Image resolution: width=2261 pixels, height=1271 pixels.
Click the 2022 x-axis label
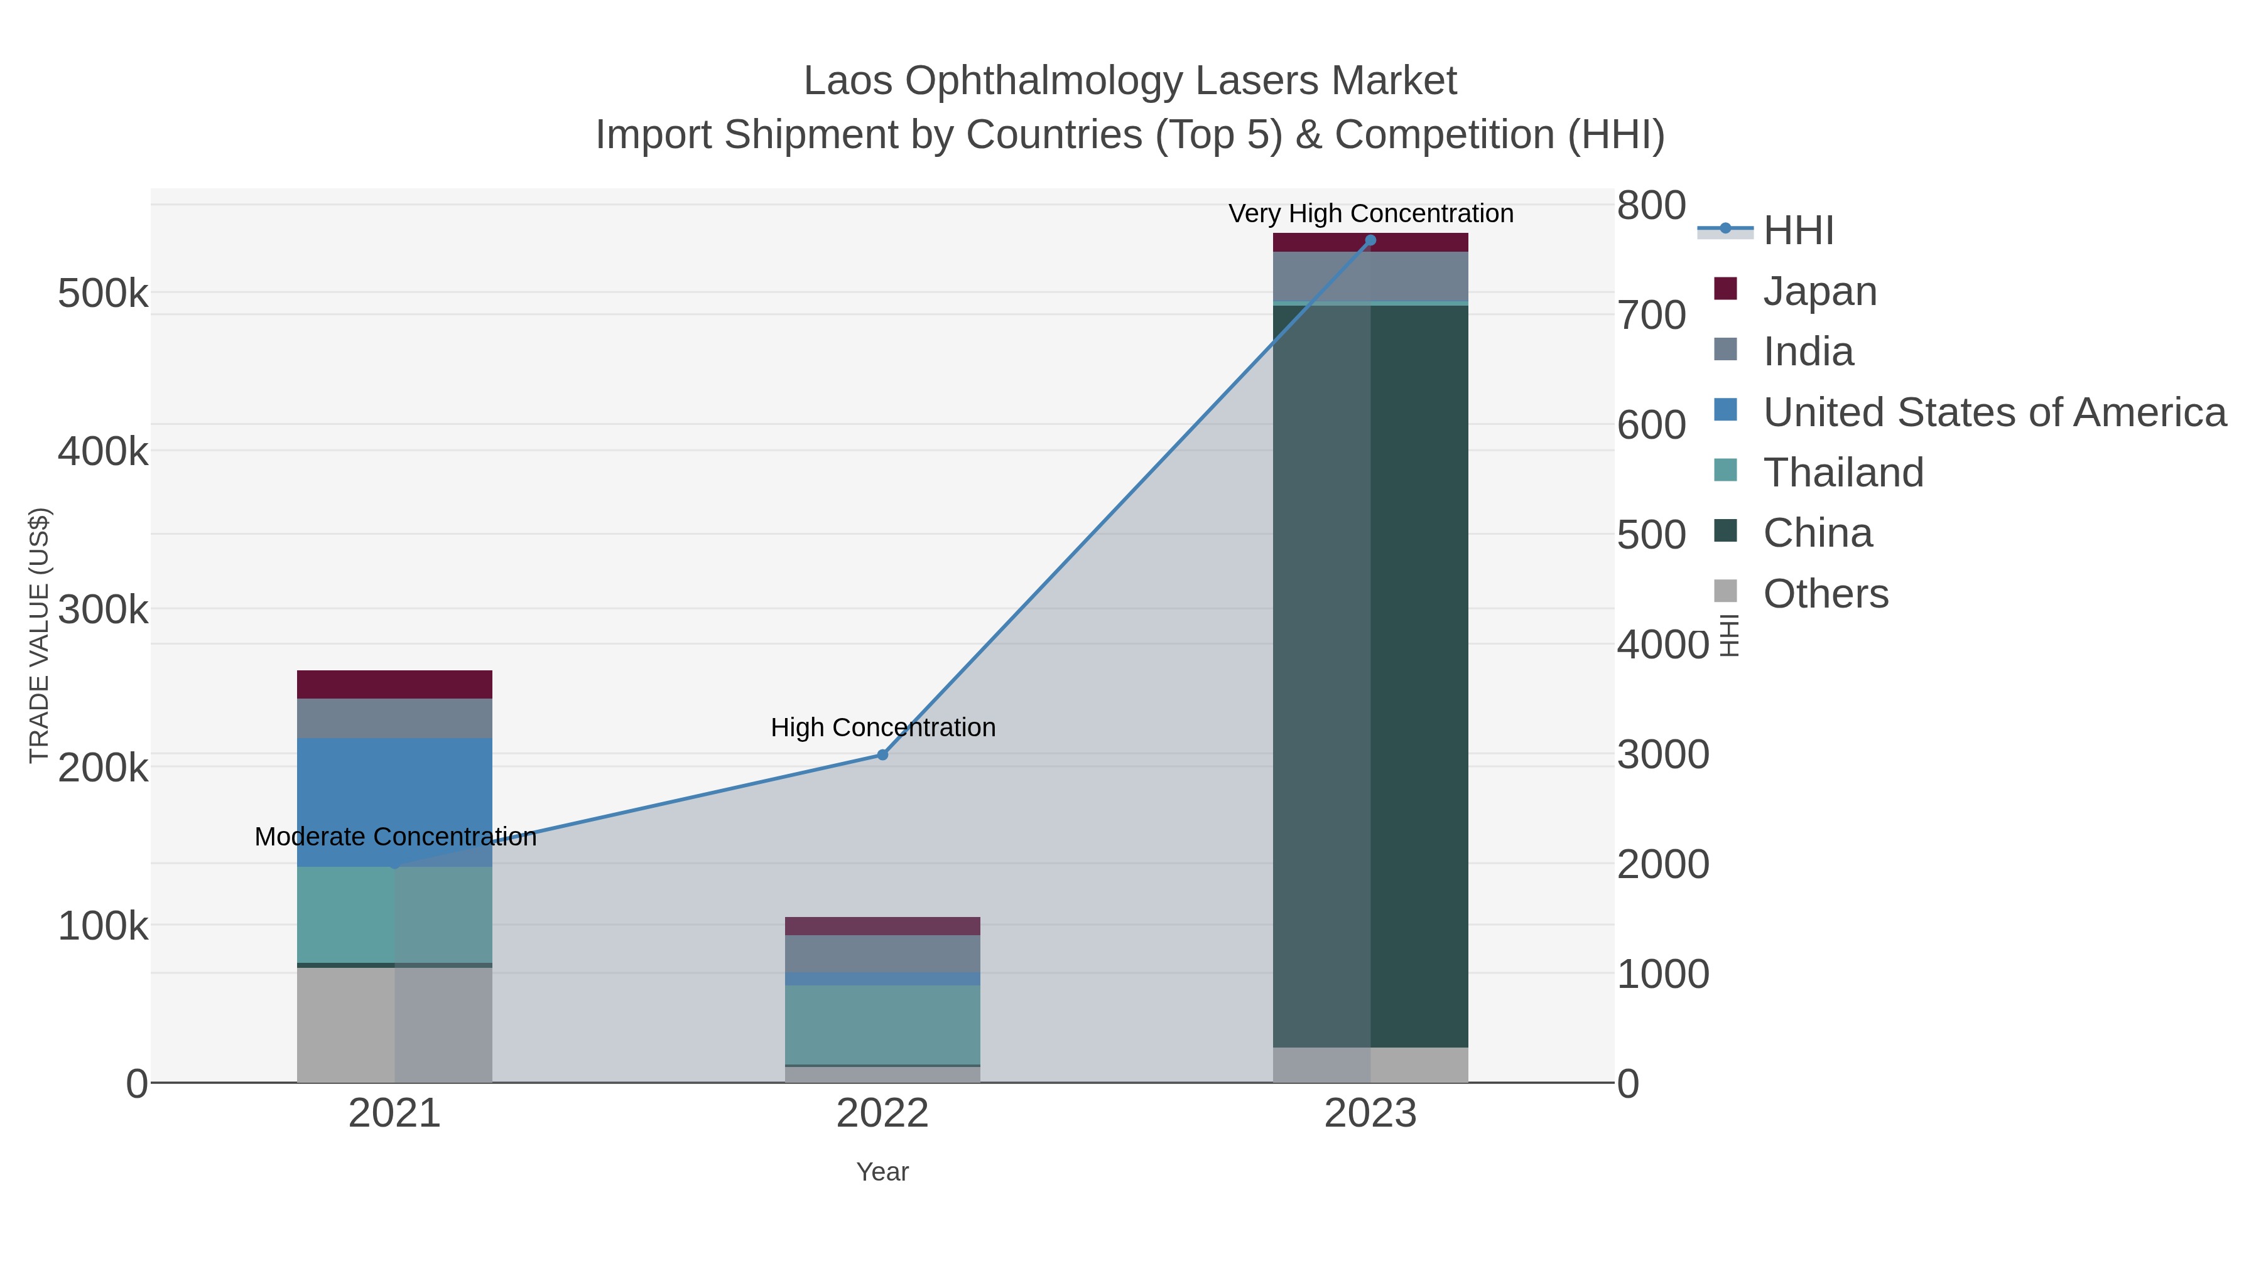coord(882,1114)
